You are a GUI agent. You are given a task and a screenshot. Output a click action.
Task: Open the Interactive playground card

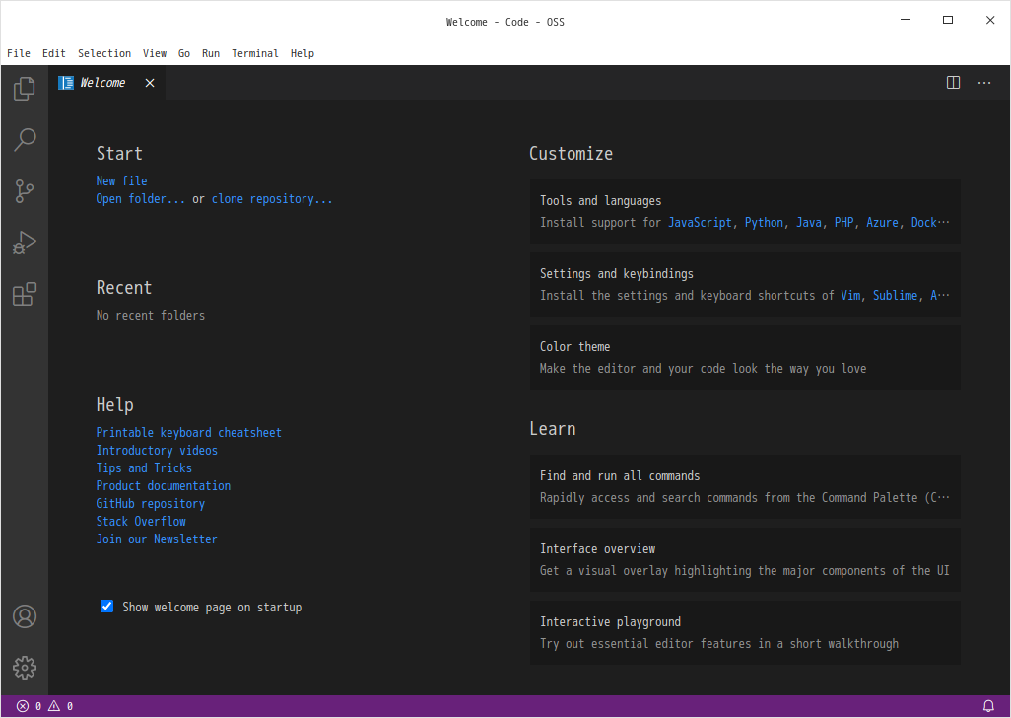745,632
